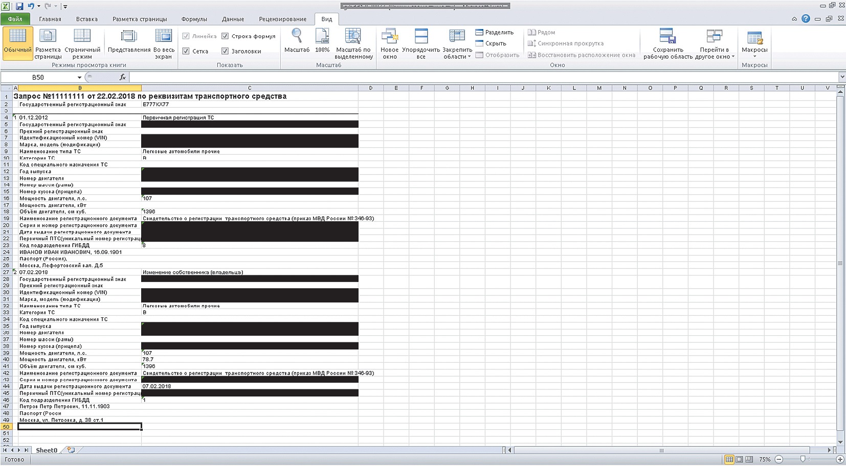Save workspace (Сохранить рабочую область)
Image resolution: width=846 pixels, height=467 pixels.
(667, 43)
